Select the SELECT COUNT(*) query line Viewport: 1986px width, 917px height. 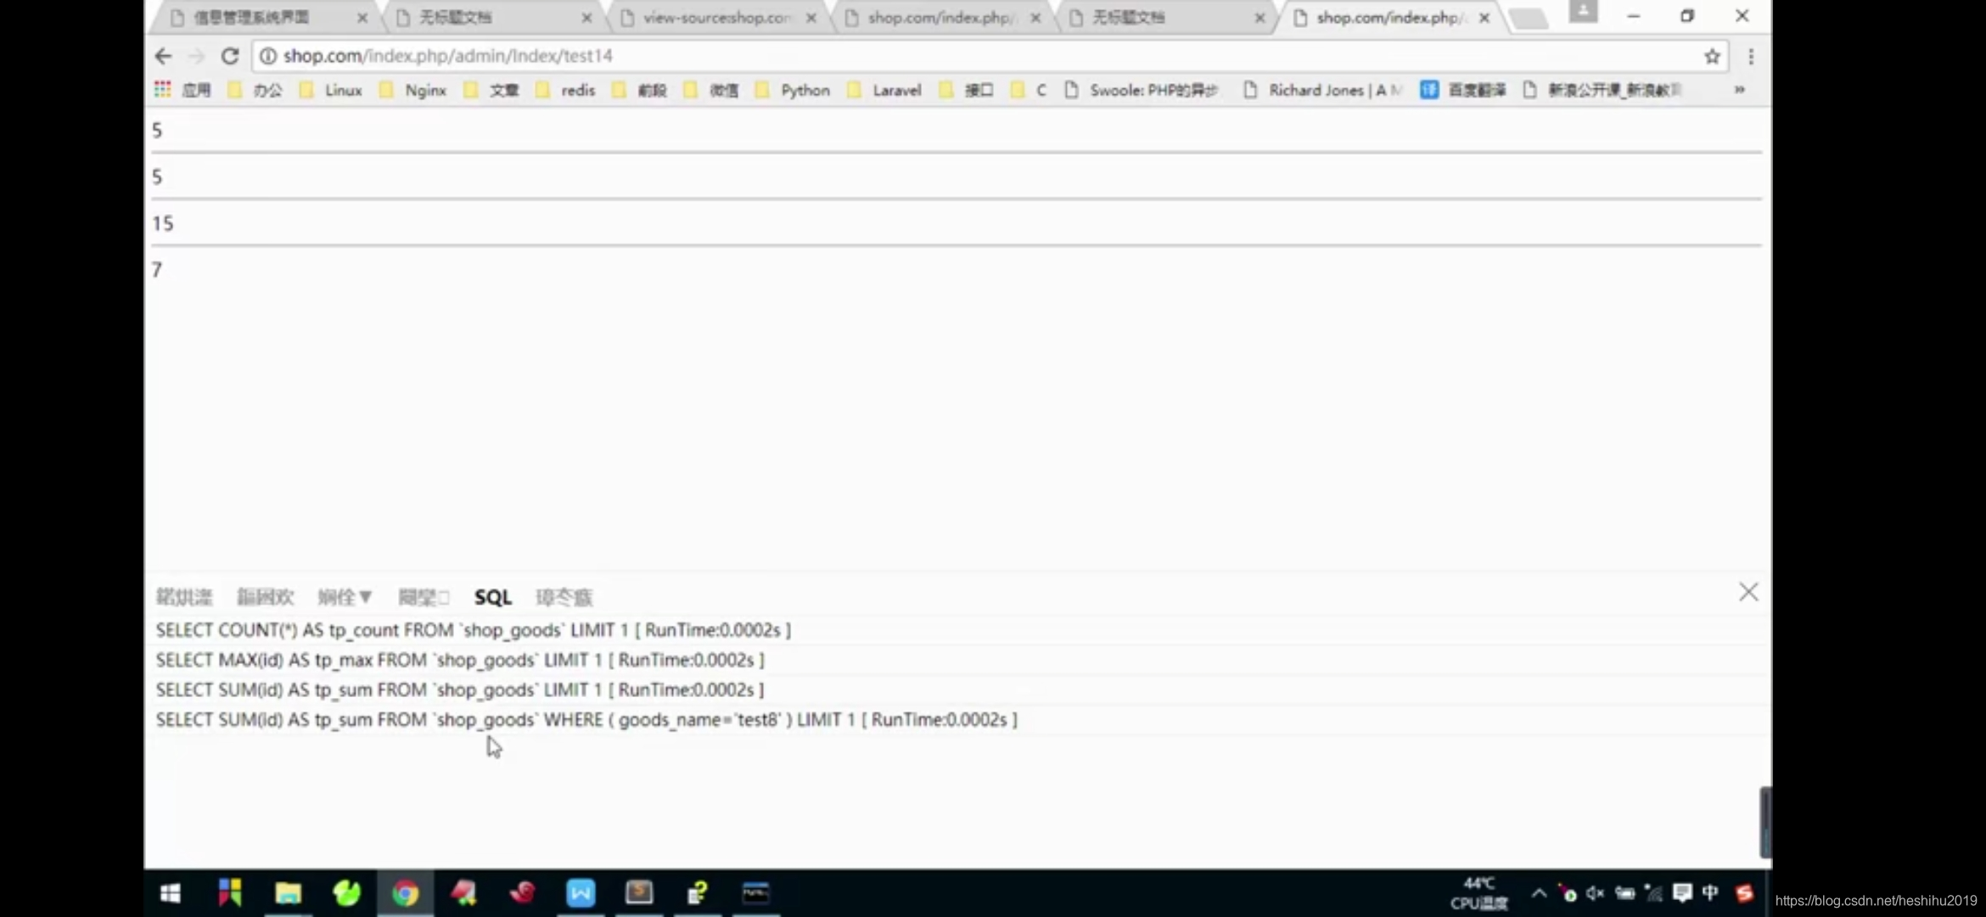473,630
